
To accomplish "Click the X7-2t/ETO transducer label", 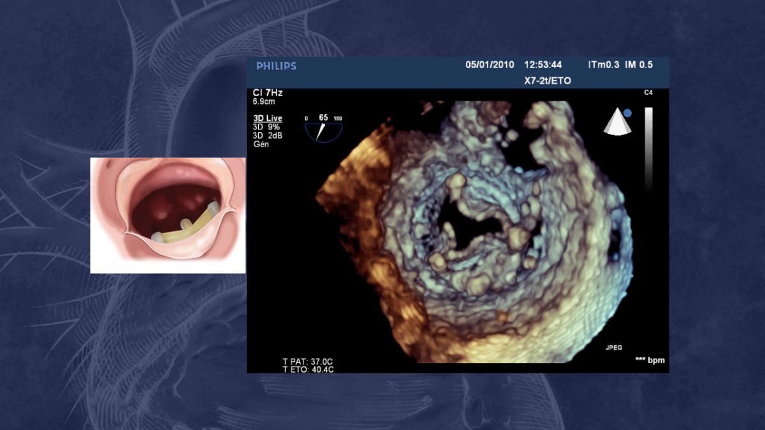I will (x=548, y=80).
